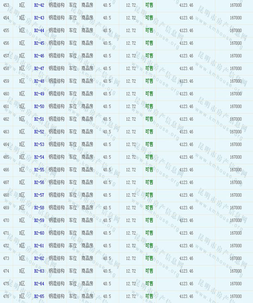Open the B2-42 parking unit link

pos(39,5)
